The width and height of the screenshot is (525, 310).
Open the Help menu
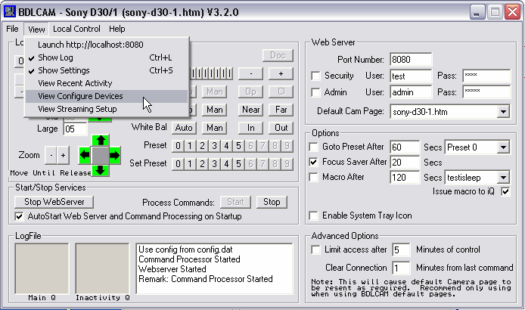click(116, 29)
